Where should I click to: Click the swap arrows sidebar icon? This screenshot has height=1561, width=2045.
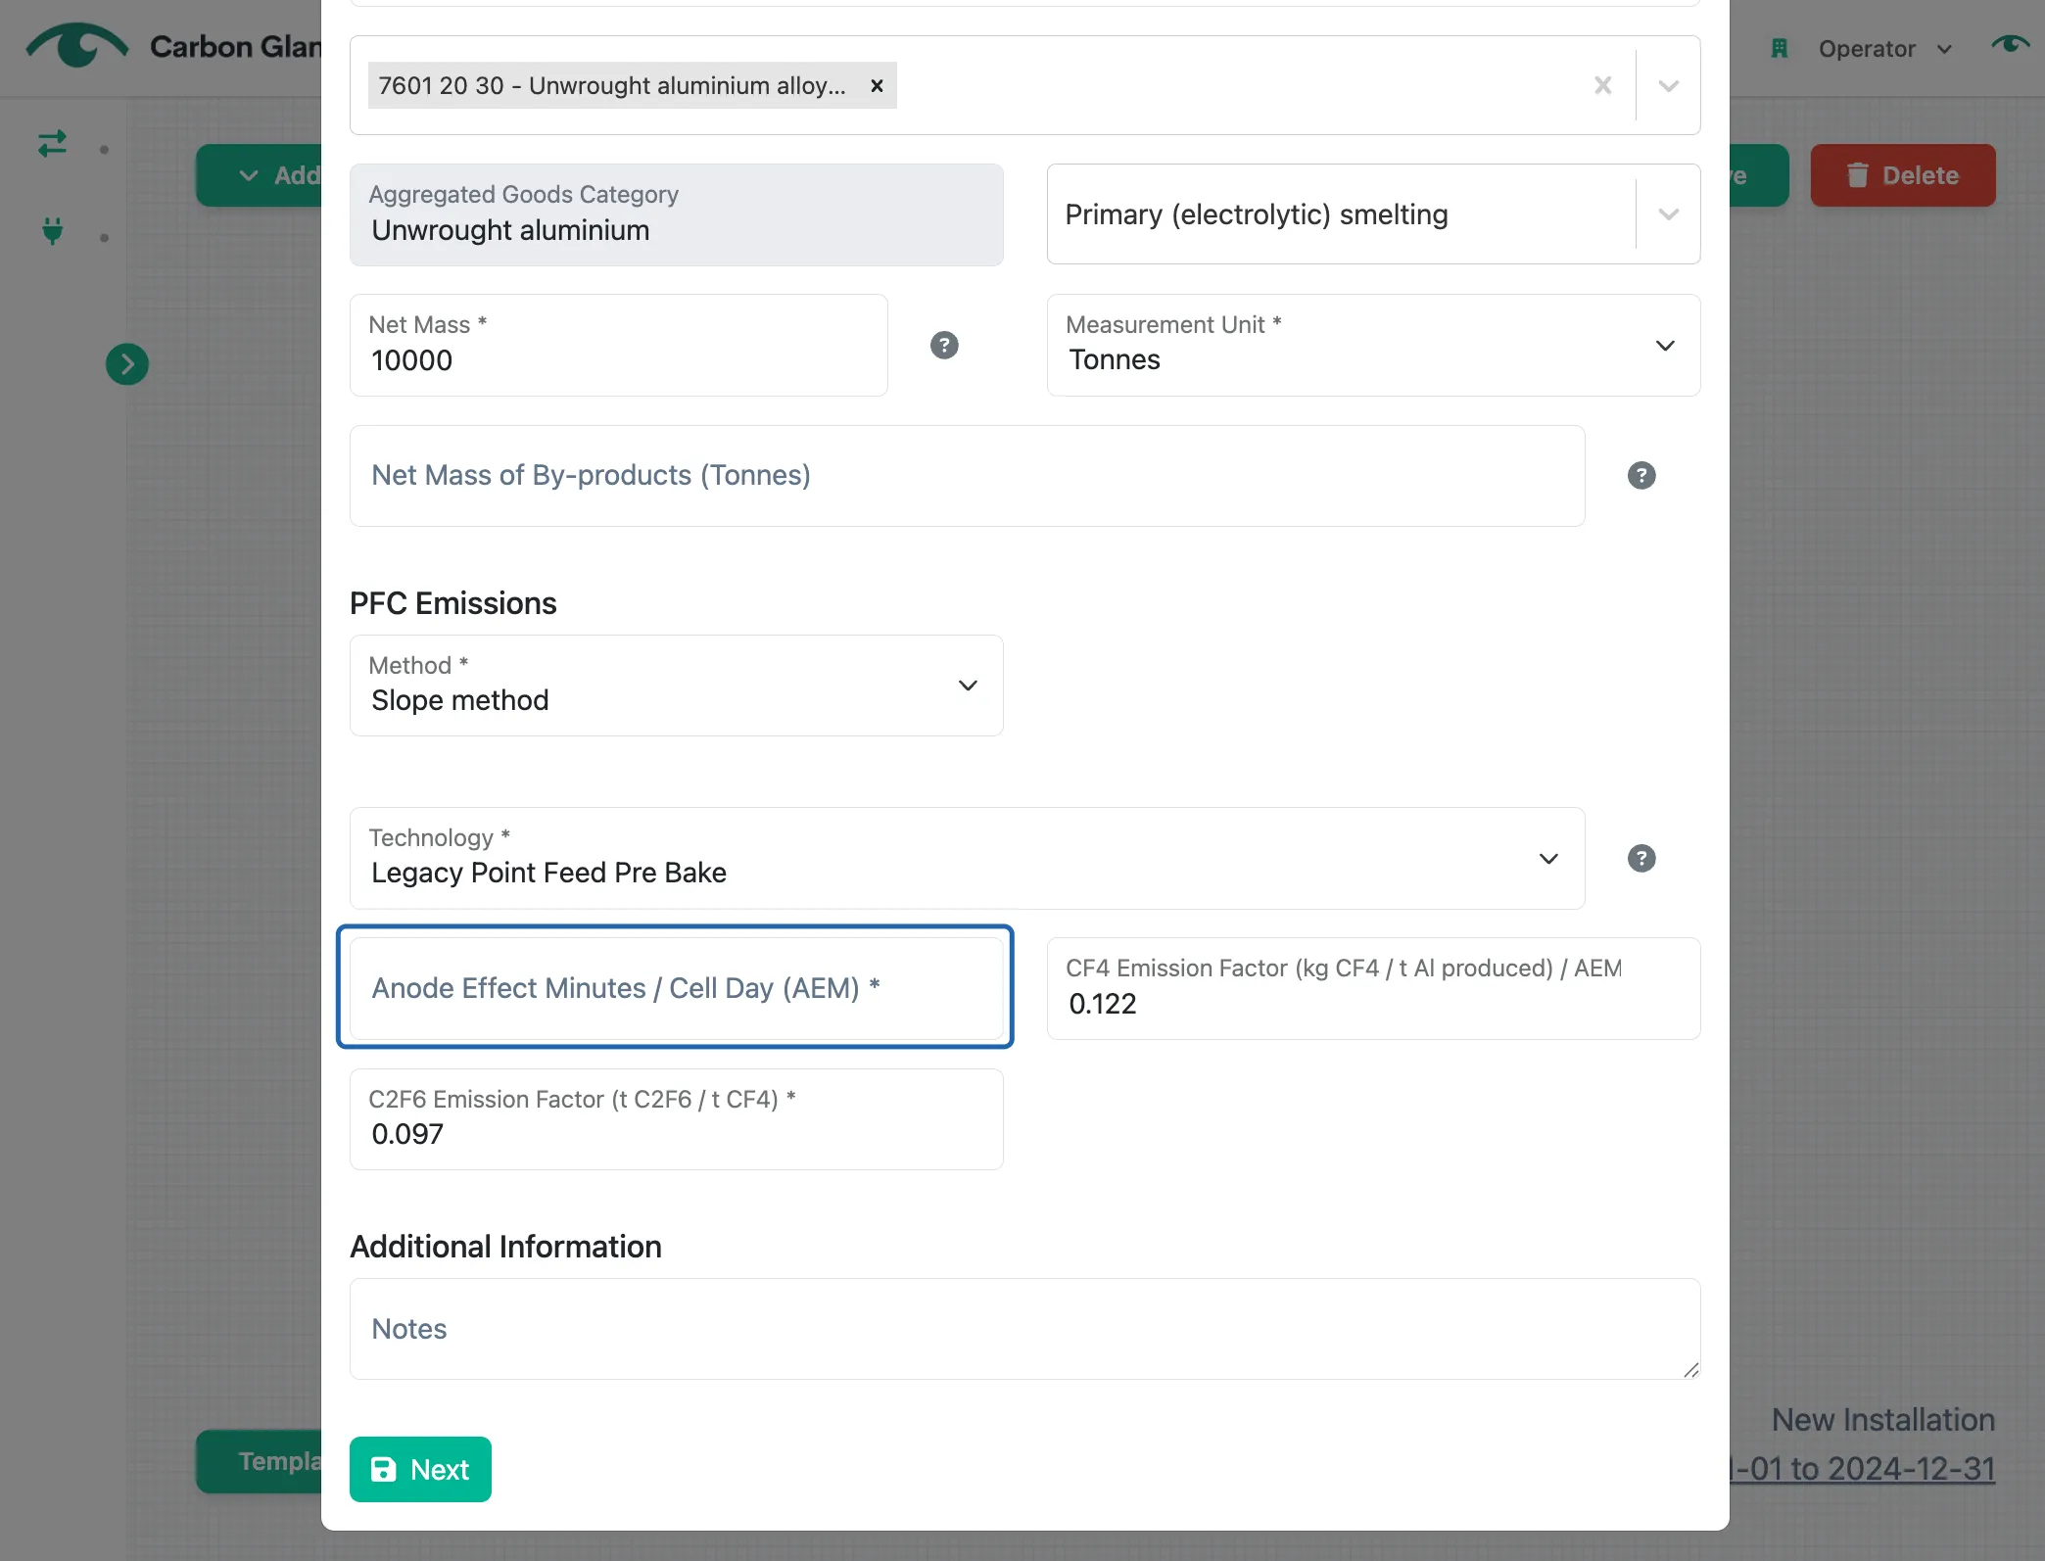(52, 144)
